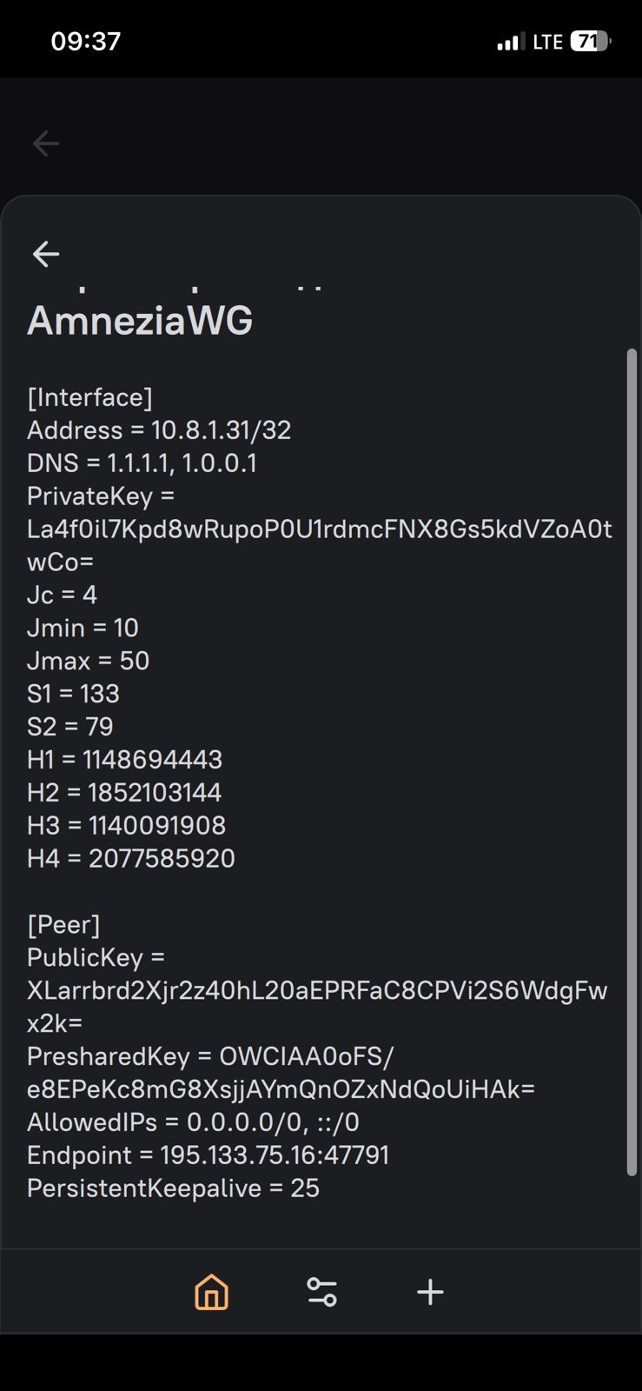Tap the PrivateKey value starting with La4f0il7
Screen dimensions: 642x1391
click(x=319, y=529)
